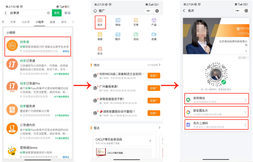Open the 纷享订货通 mini program icon
Image resolution: width=253 pixels, height=162 pixels.
[x=12, y=64]
